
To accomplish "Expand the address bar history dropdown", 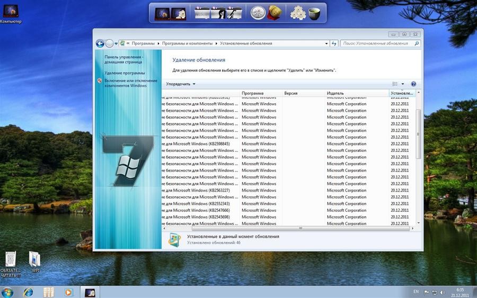I will (326, 43).
